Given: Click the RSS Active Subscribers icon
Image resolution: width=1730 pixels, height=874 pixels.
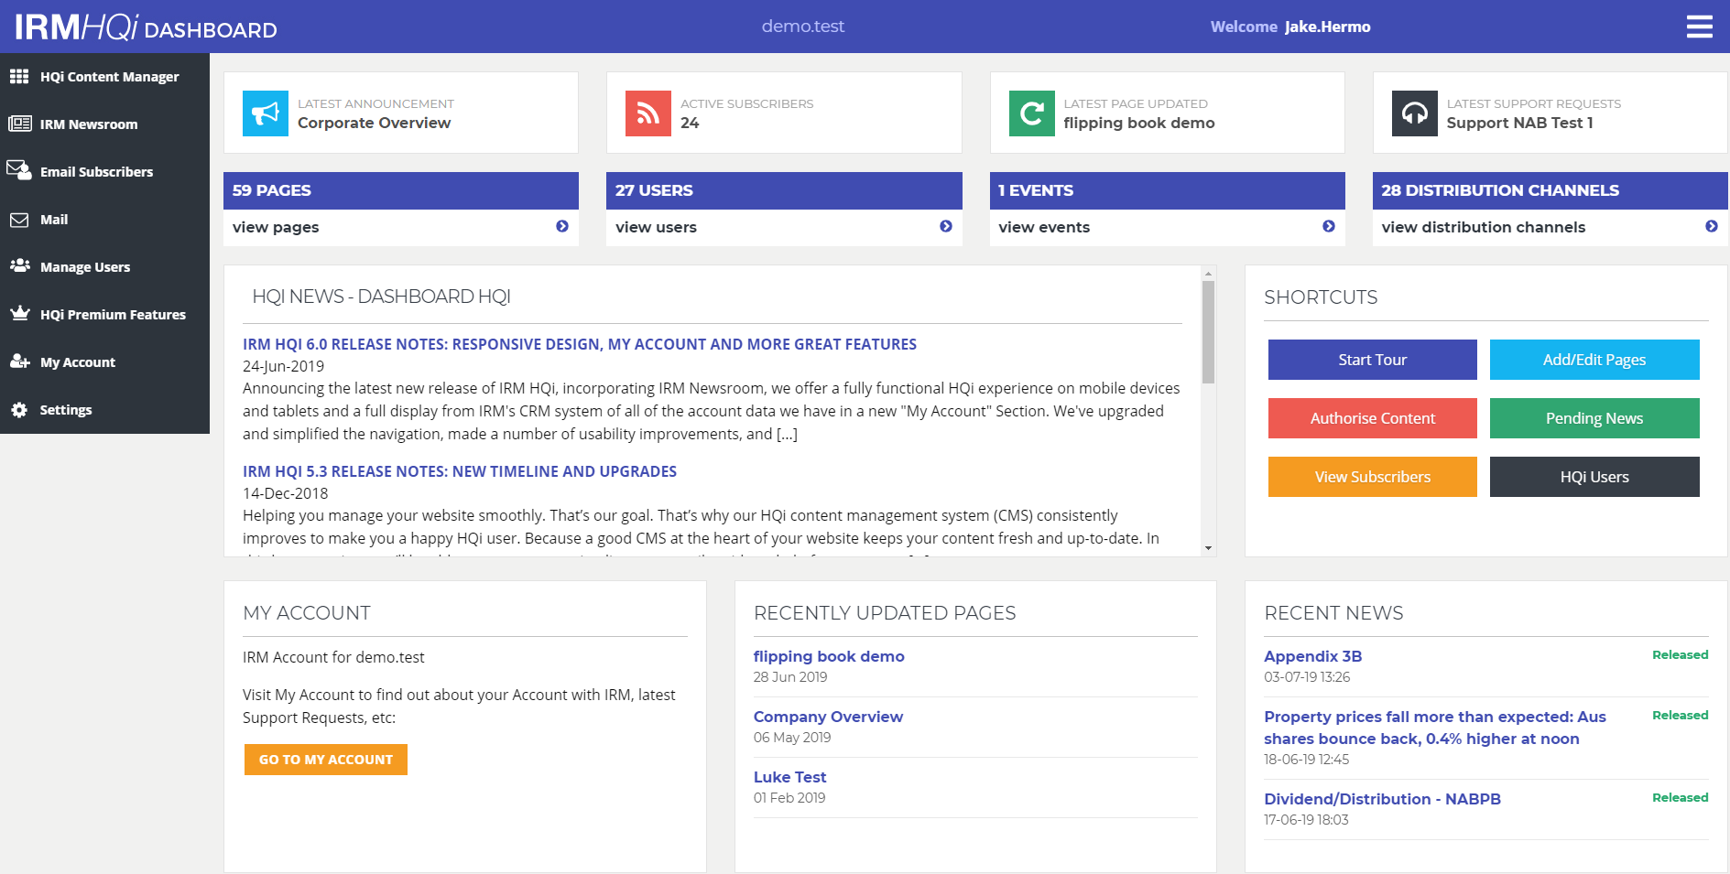Looking at the screenshot, I should [x=648, y=113].
